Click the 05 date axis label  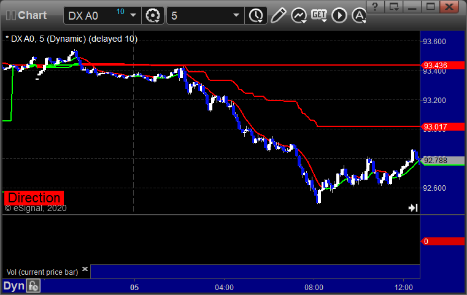[134, 288]
